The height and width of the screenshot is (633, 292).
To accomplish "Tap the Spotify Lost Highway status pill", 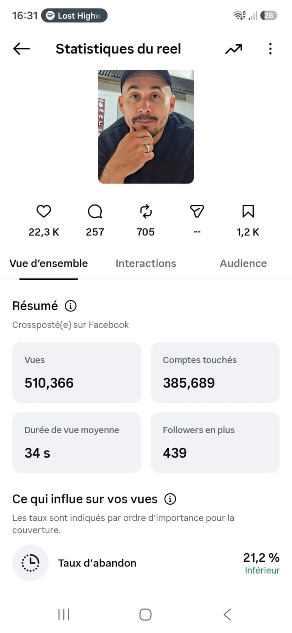I will pyautogui.click(x=74, y=16).
